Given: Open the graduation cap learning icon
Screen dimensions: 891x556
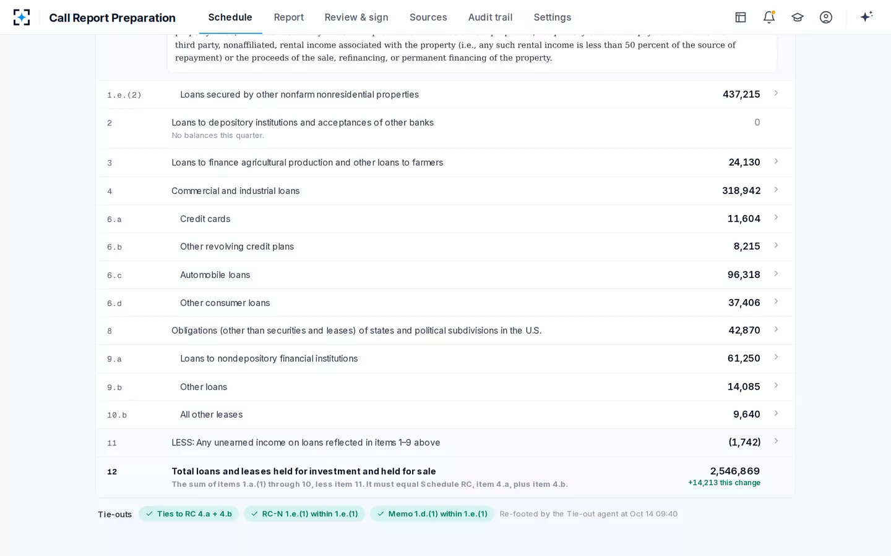Looking at the screenshot, I should coord(798,17).
